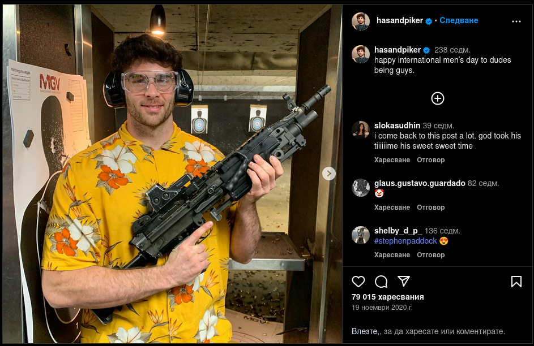The width and height of the screenshot is (534, 346).
Task: Reply to glaus.gustavo.guardado via Отговор
Action: tap(431, 207)
